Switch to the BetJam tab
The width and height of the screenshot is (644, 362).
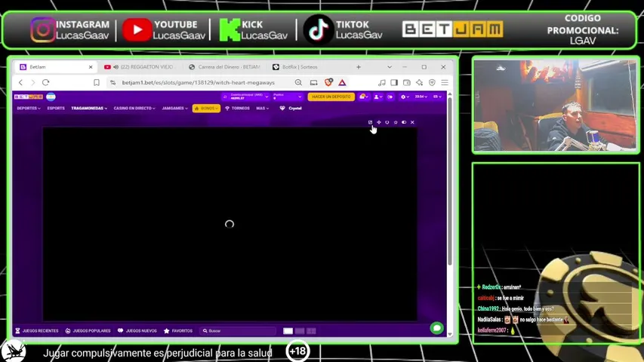click(x=55, y=67)
